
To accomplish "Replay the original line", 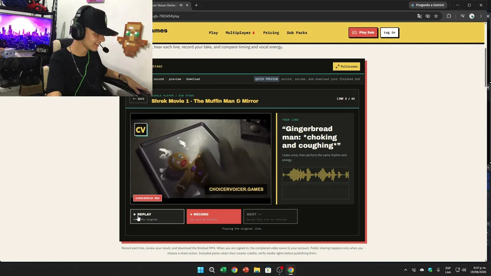I will [157, 216].
